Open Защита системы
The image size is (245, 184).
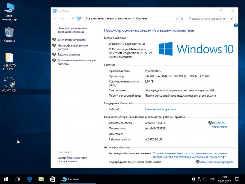[x=69, y=55]
